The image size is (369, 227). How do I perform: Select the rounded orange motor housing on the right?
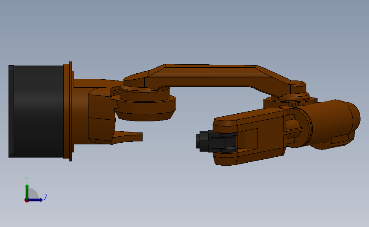[x=334, y=124]
